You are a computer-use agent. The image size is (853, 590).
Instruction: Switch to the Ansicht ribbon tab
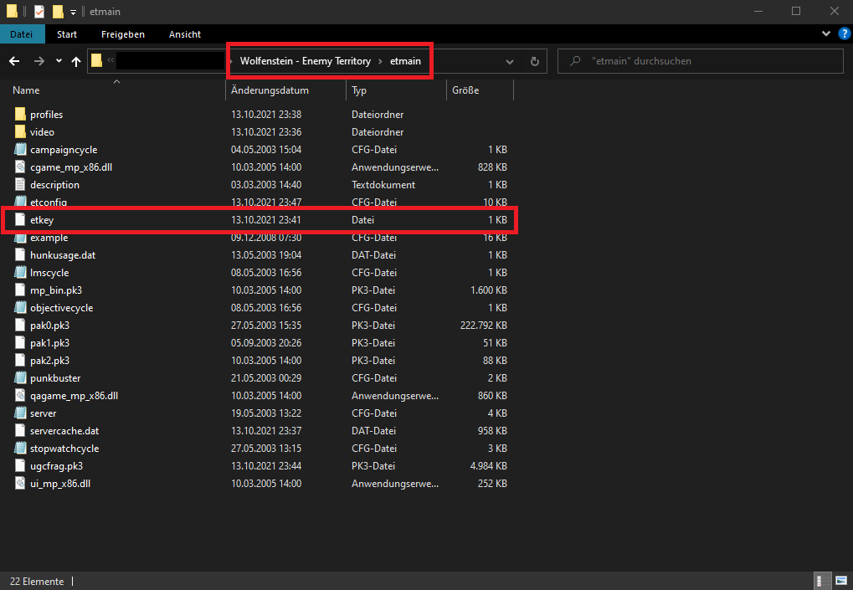pos(184,34)
